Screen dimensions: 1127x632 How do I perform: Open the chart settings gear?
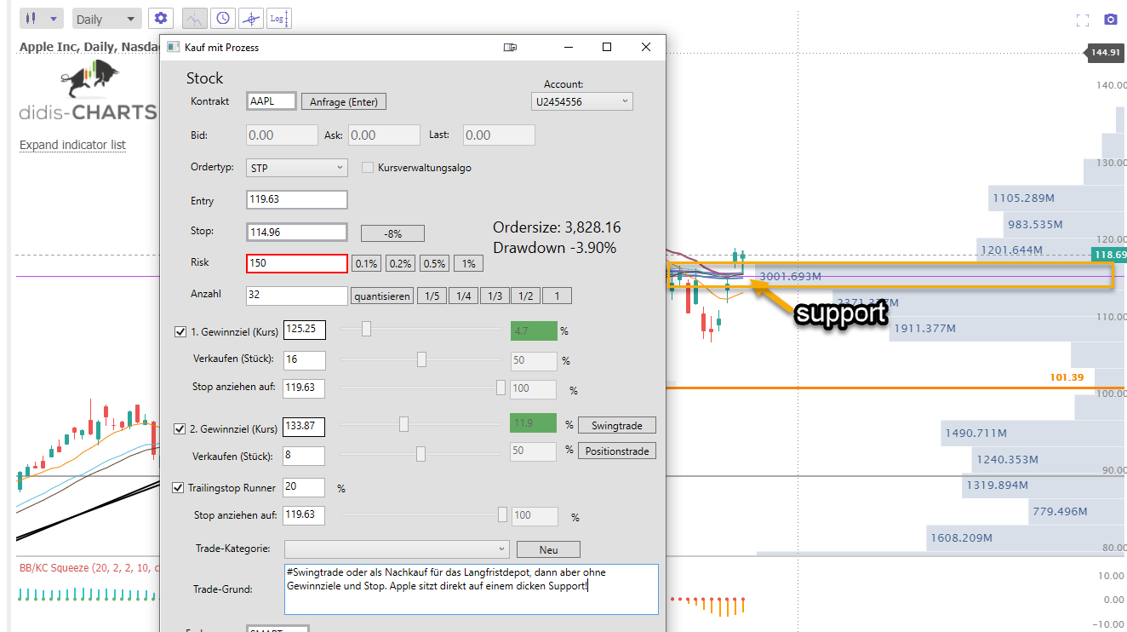161,18
